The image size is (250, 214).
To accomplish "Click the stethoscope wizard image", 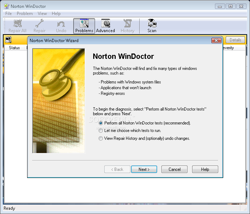I will pos(59,101).
